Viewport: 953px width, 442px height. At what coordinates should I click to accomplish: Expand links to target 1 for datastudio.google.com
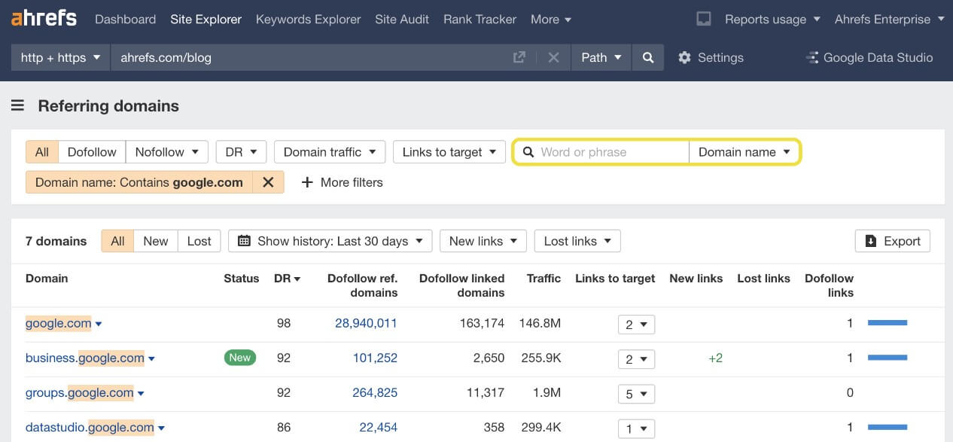point(636,428)
